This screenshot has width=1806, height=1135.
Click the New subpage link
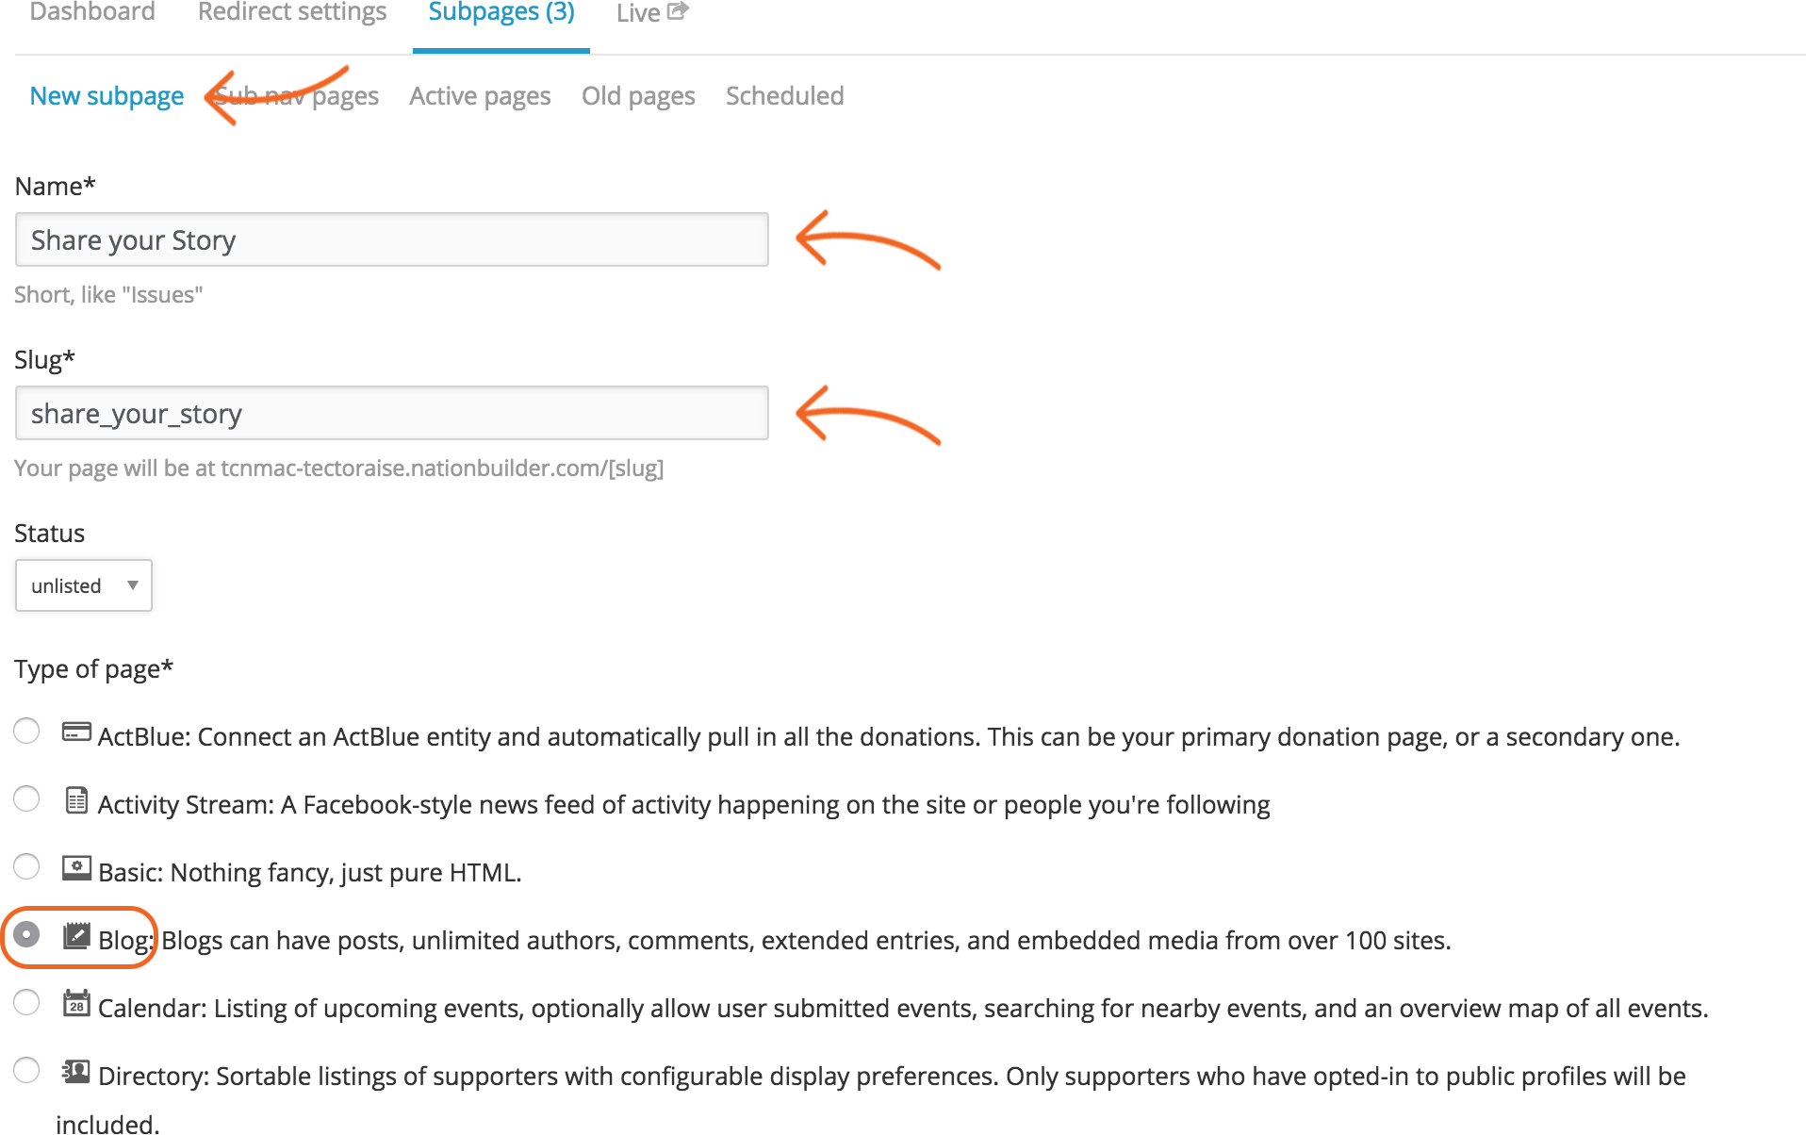point(107,96)
